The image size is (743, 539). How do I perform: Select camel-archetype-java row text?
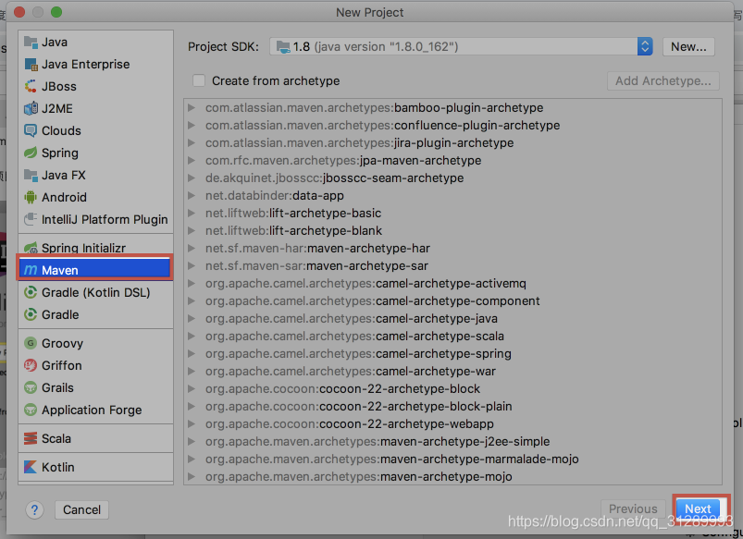pos(352,318)
